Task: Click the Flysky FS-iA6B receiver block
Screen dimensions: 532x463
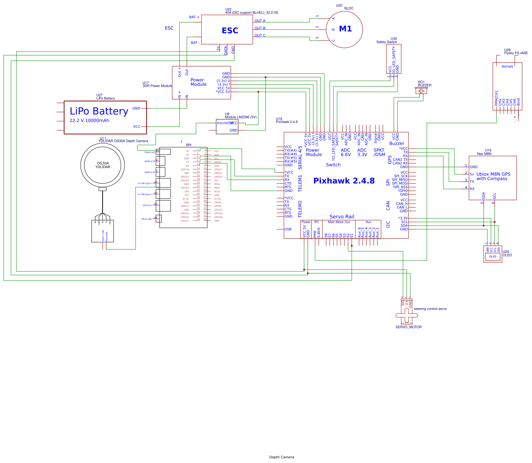Action: coord(507,86)
